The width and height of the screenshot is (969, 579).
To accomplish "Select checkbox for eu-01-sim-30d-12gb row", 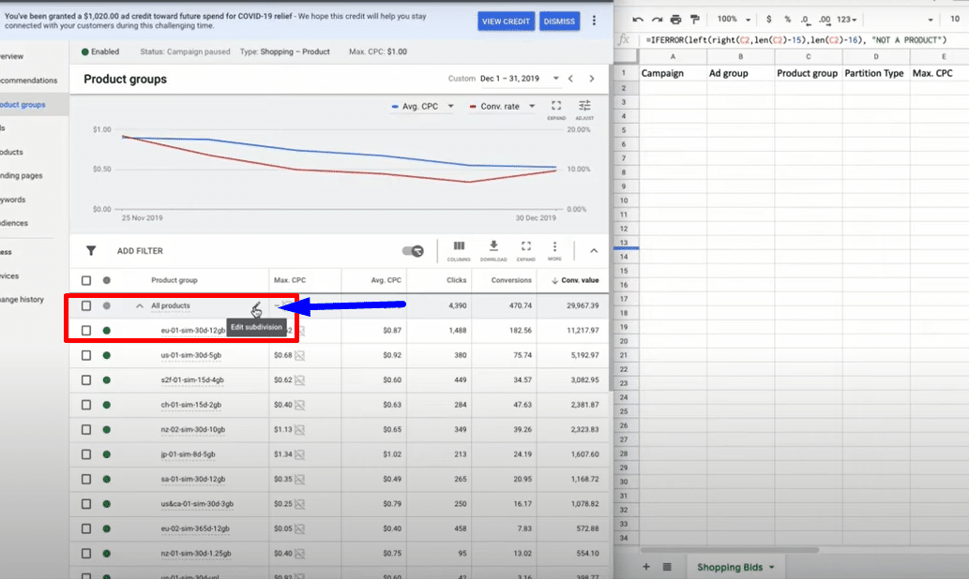I will [86, 331].
